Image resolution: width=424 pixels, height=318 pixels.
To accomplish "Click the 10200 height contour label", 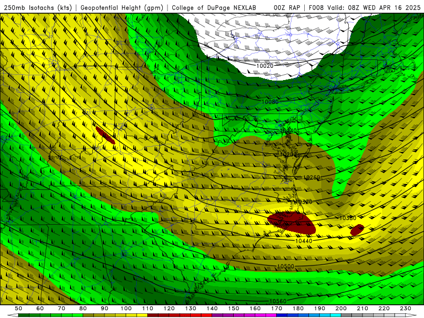I will pos(288,154).
